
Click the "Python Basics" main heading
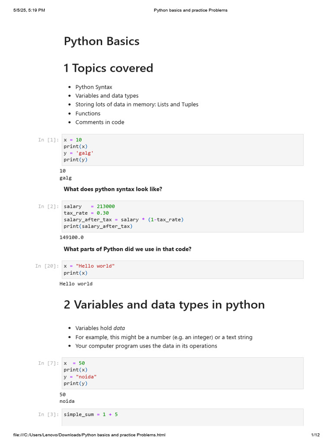point(101,41)
